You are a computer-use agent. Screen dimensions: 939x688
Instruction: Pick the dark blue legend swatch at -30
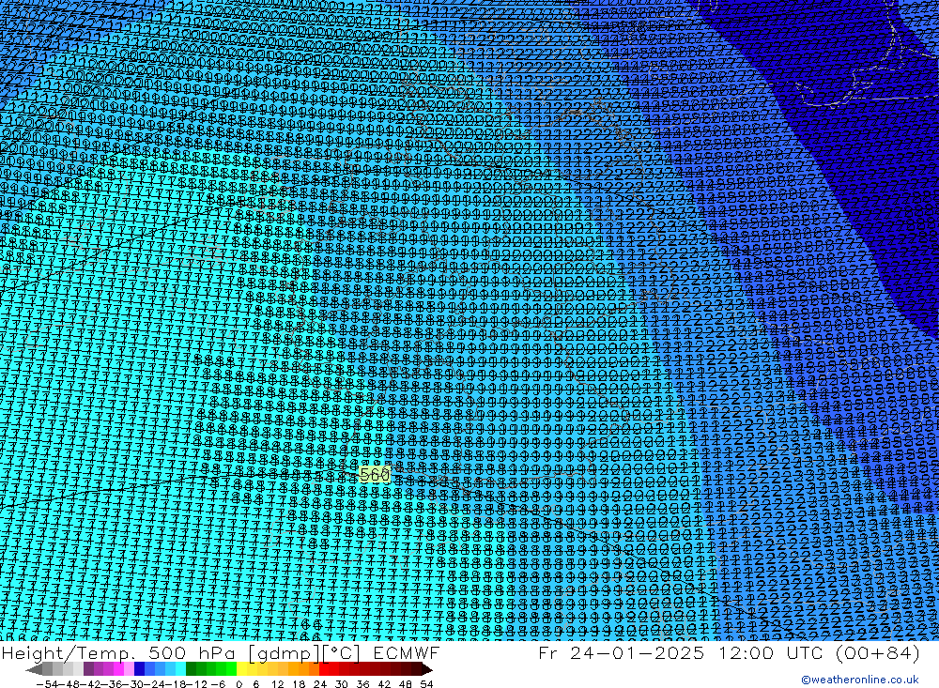coord(140,669)
